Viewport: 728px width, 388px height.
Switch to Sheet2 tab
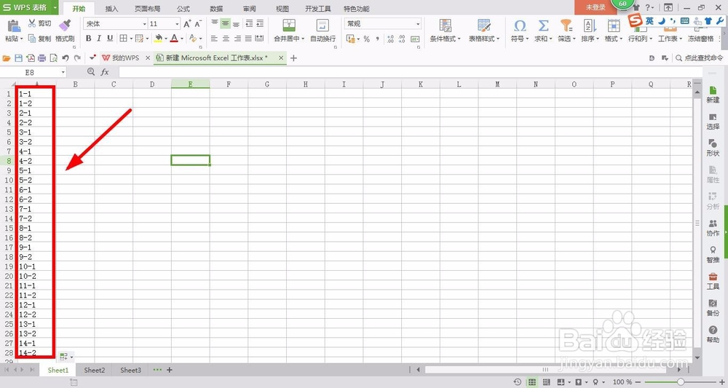coord(94,370)
